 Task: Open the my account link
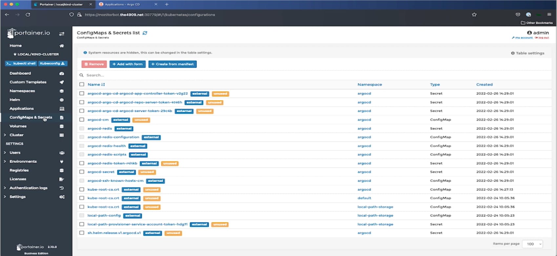[x=522, y=38]
